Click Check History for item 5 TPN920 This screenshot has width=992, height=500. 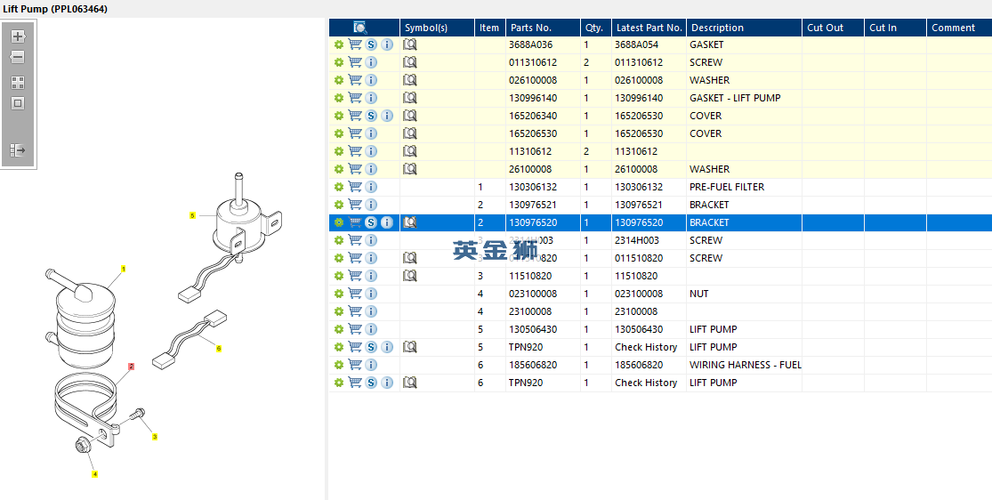[646, 347]
